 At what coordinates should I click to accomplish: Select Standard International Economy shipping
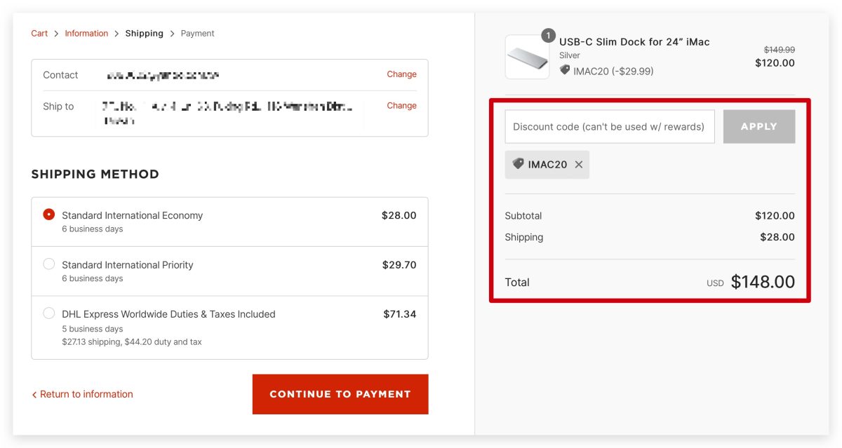coord(49,215)
